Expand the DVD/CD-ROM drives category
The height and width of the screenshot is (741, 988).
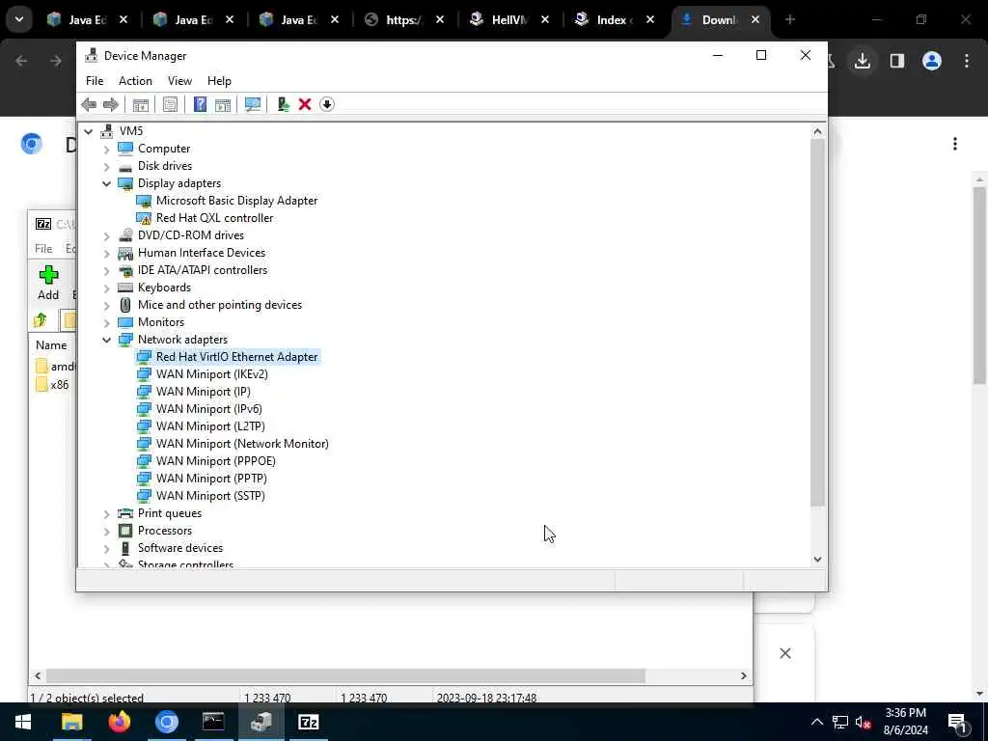[106, 236]
